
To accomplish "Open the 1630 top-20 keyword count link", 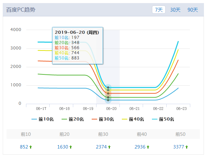I will tap(63, 147).
